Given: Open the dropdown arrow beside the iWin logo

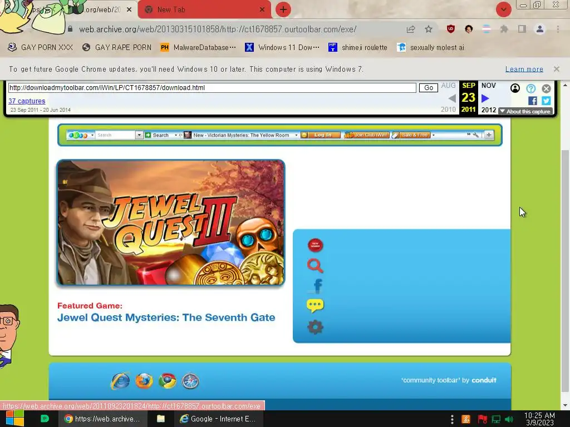Looking at the screenshot, I should coord(92,135).
